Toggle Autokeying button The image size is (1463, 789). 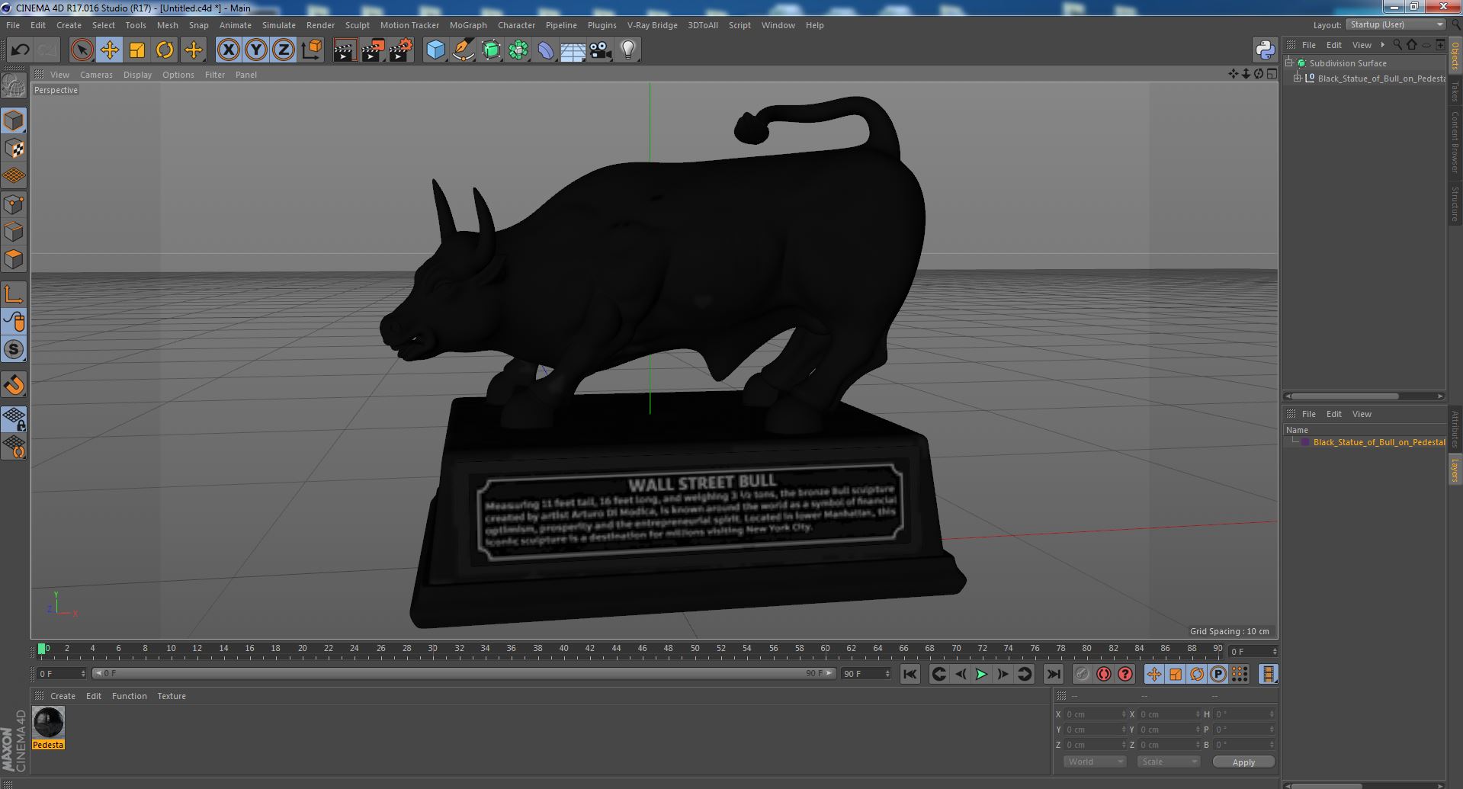point(1103,674)
